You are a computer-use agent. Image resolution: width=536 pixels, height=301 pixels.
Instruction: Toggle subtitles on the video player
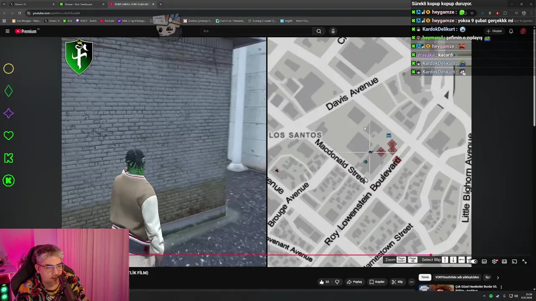click(x=484, y=262)
